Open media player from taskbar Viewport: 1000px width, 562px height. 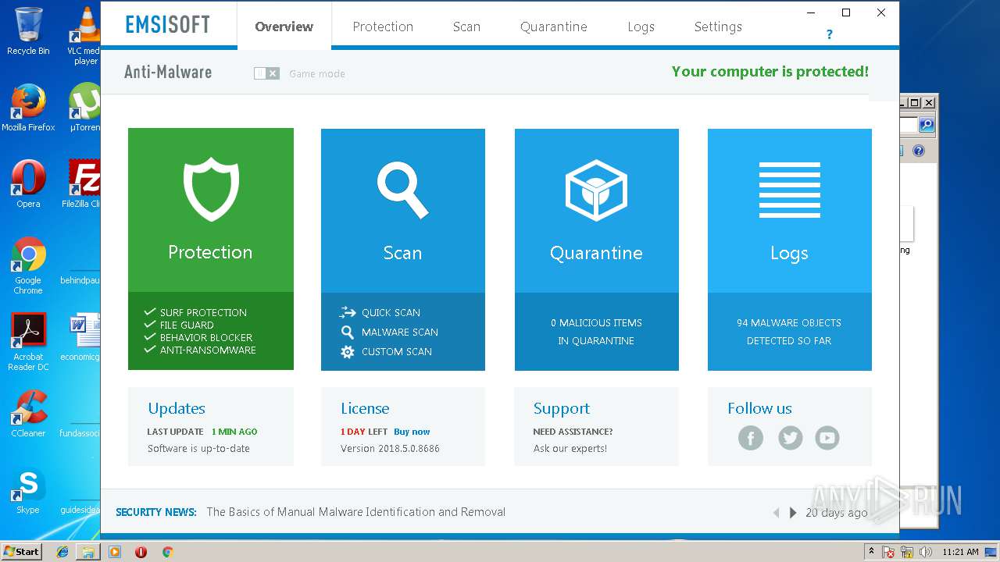(115, 552)
